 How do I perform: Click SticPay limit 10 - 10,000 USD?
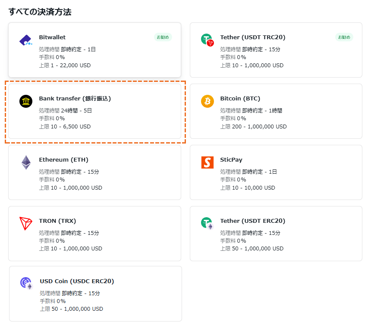248,188
